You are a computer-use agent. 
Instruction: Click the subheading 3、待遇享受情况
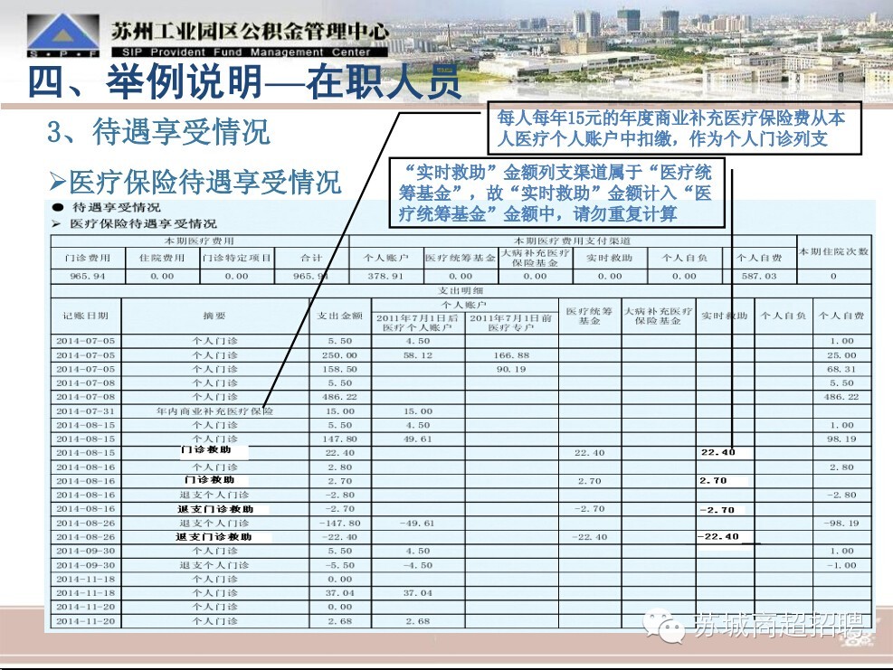click(158, 132)
